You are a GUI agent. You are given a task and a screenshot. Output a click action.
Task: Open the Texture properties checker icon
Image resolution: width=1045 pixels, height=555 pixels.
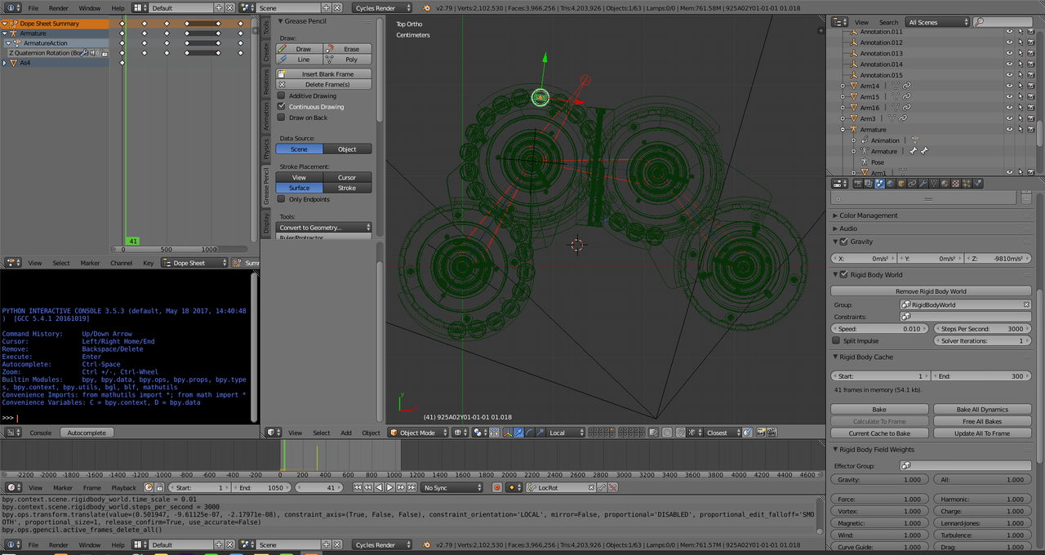tap(955, 184)
